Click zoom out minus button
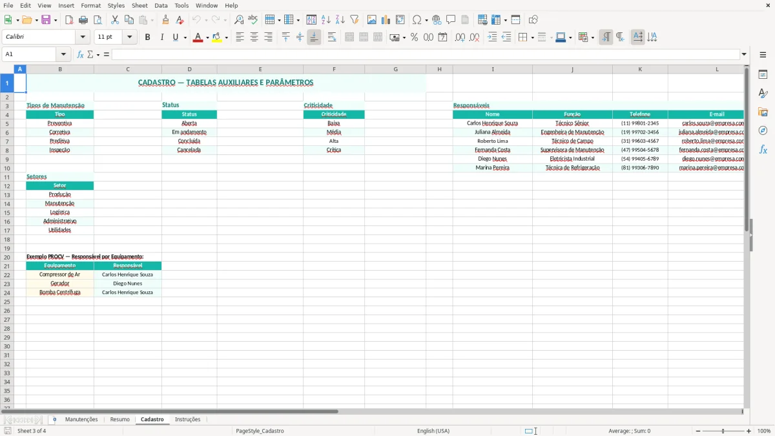This screenshot has width=775, height=436. (x=698, y=431)
